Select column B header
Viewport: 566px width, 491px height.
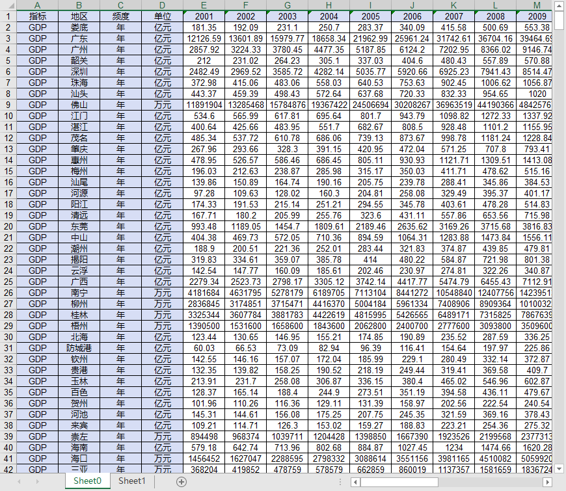click(x=79, y=5)
